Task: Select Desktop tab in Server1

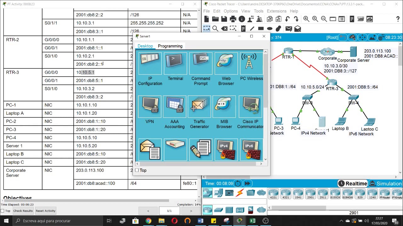Action: pyautogui.click(x=145, y=46)
